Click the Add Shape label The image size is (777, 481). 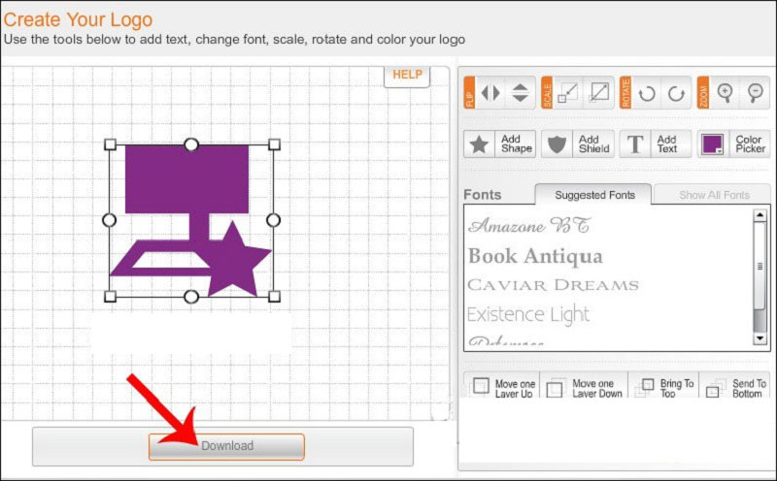coord(516,144)
